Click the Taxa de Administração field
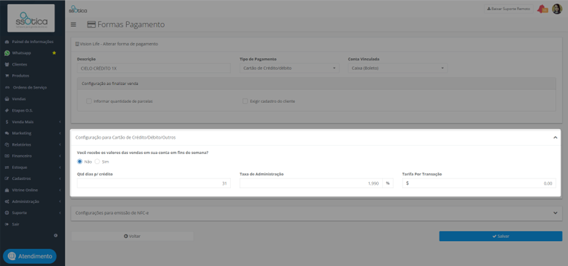The image size is (568, 266). [311, 184]
